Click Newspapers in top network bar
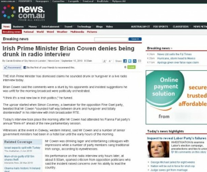The width and height of the screenshot is (207, 172). (x=42, y=1)
